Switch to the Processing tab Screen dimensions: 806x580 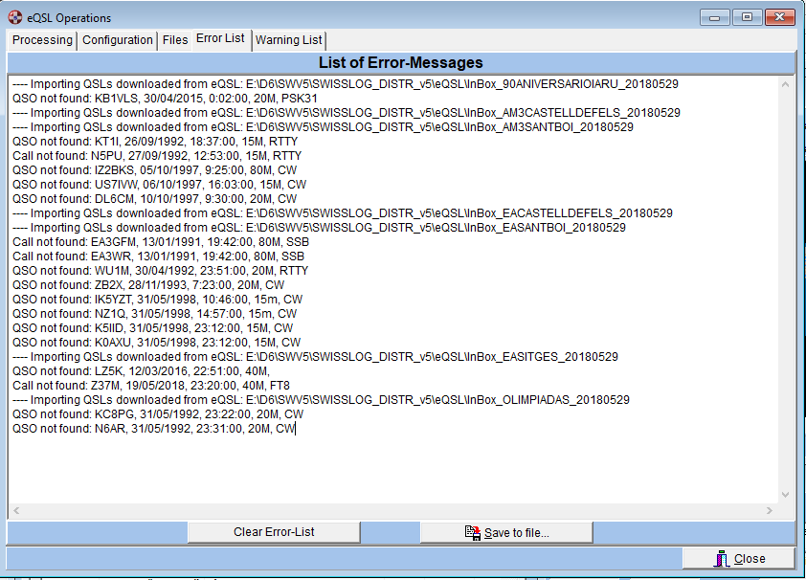(42, 40)
